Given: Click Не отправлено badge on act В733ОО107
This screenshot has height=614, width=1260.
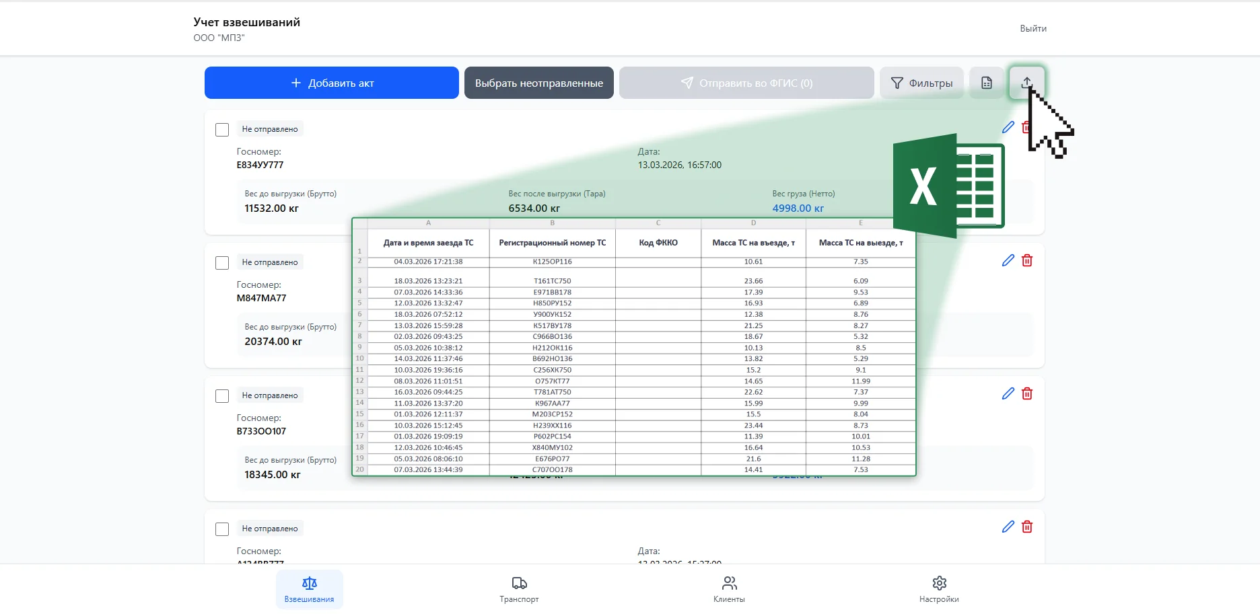Looking at the screenshot, I should 270,395.
